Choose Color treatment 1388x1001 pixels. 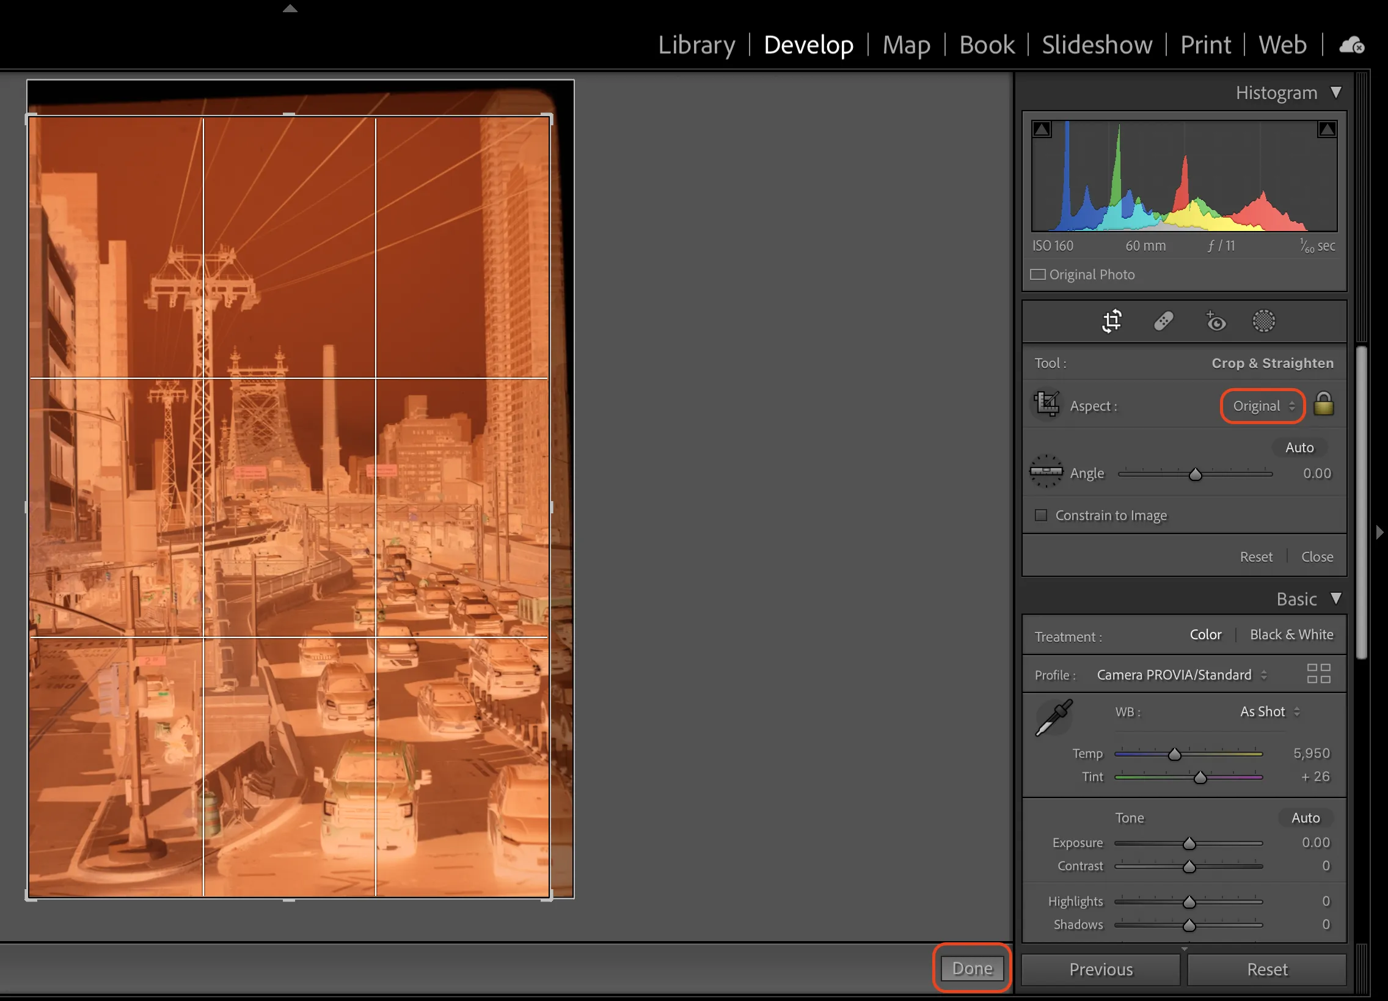(x=1205, y=634)
